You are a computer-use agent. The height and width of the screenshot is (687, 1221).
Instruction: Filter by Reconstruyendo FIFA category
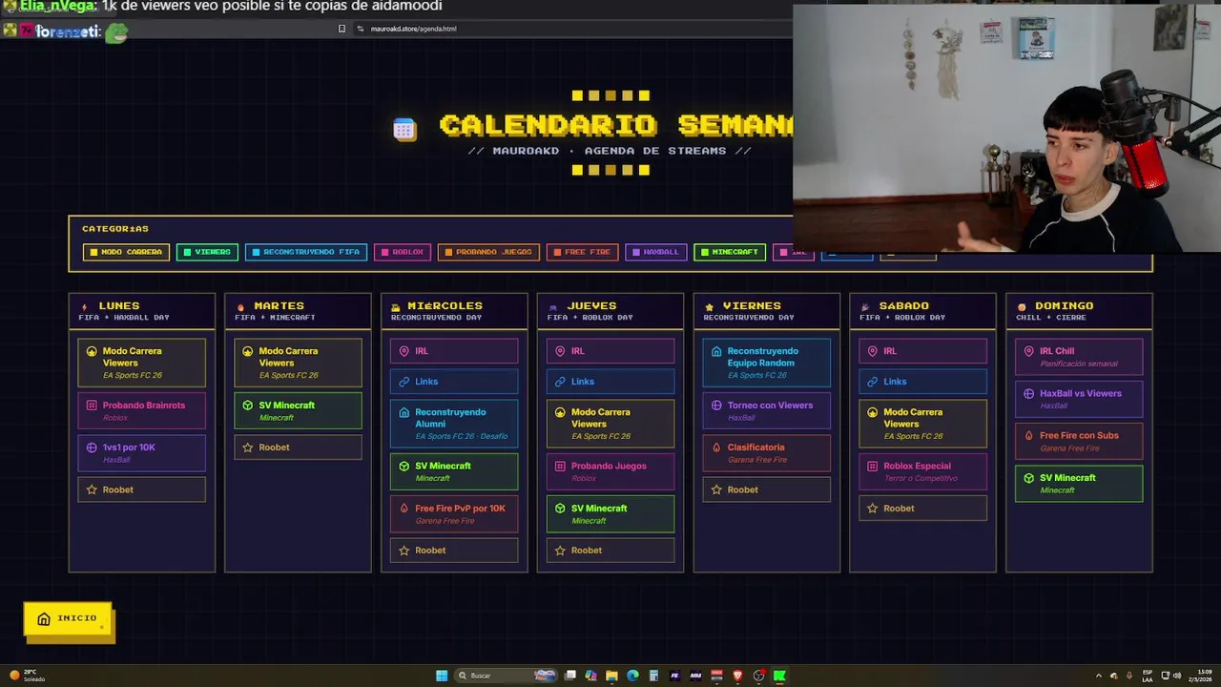point(306,252)
